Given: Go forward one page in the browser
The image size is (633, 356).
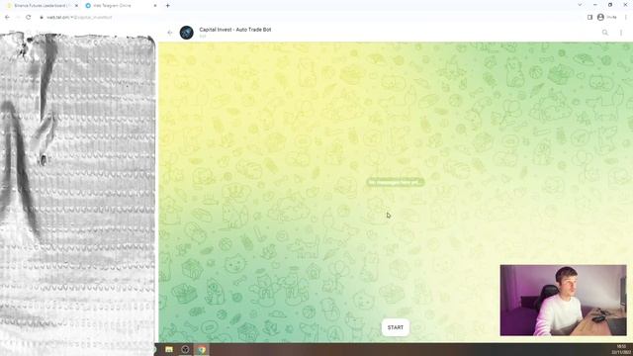Looking at the screenshot, I should [x=18, y=18].
